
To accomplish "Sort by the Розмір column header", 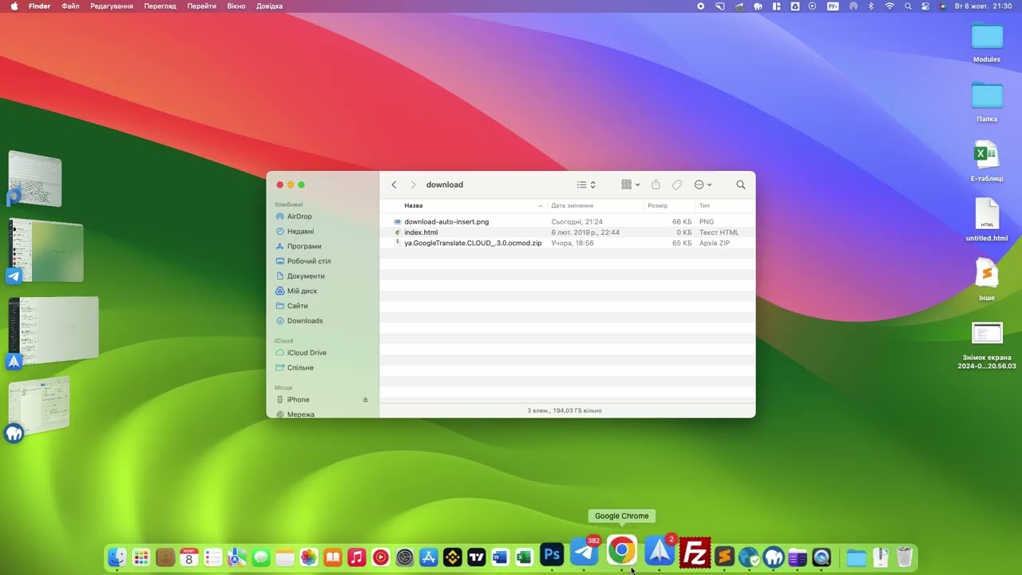I will pyautogui.click(x=658, y=205).
